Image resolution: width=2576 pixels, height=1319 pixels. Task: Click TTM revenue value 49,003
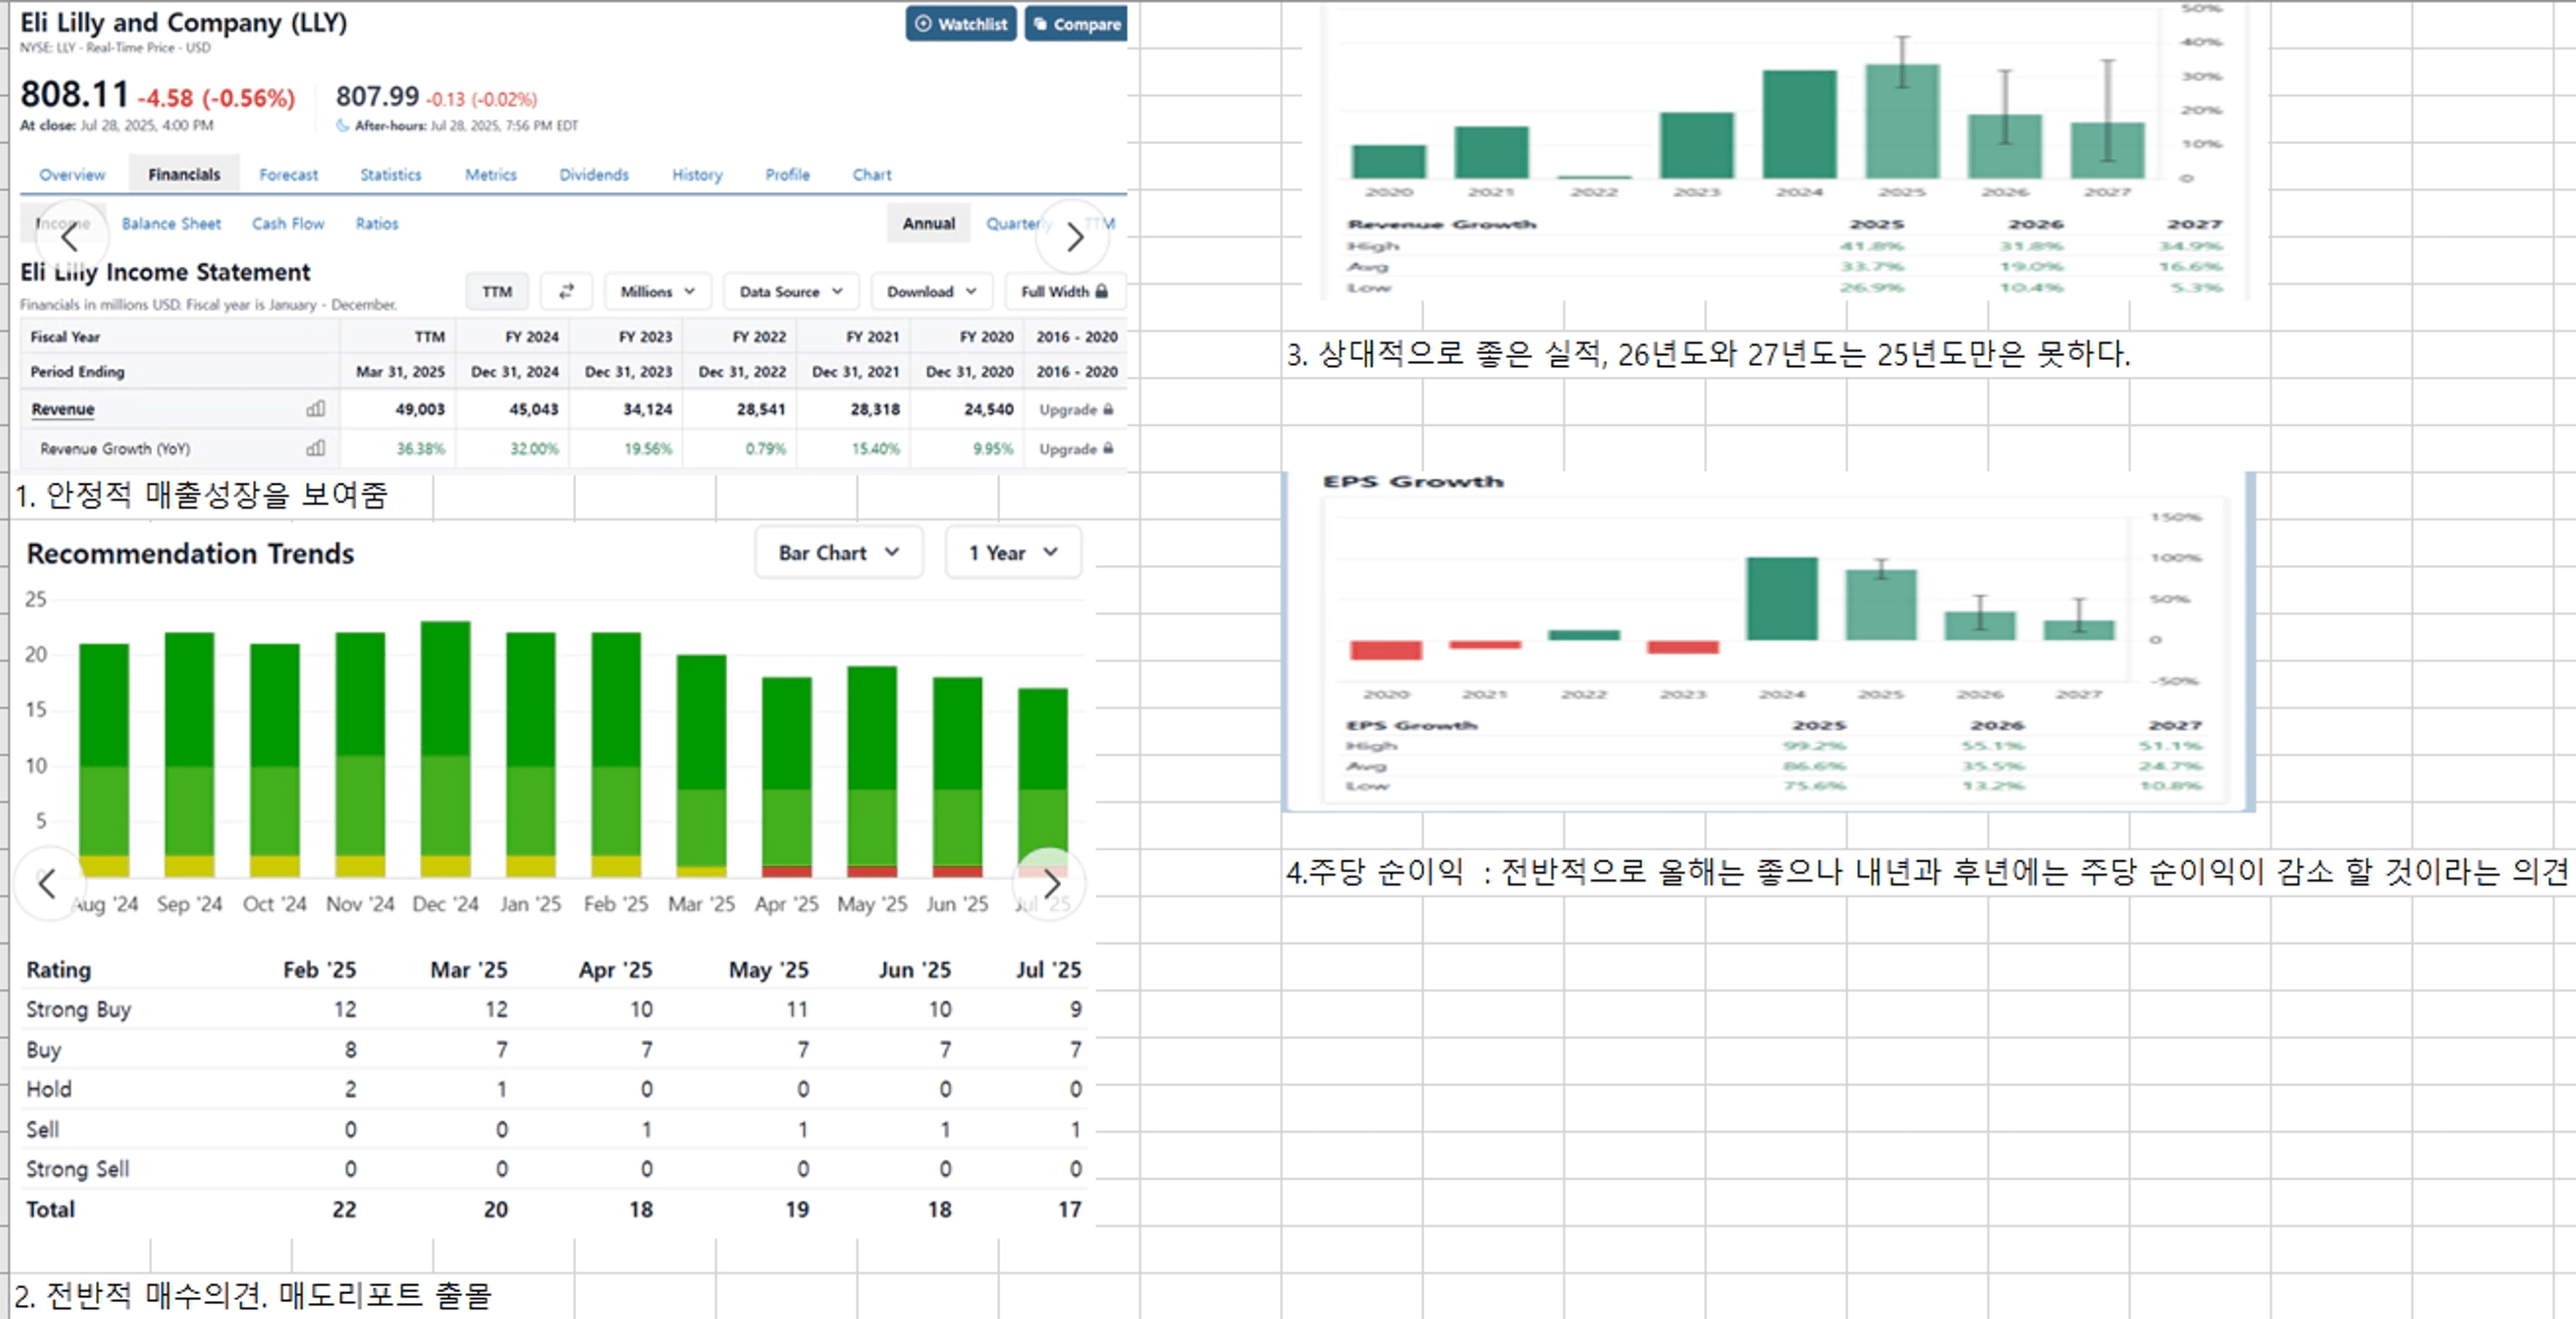coord(420,408)
